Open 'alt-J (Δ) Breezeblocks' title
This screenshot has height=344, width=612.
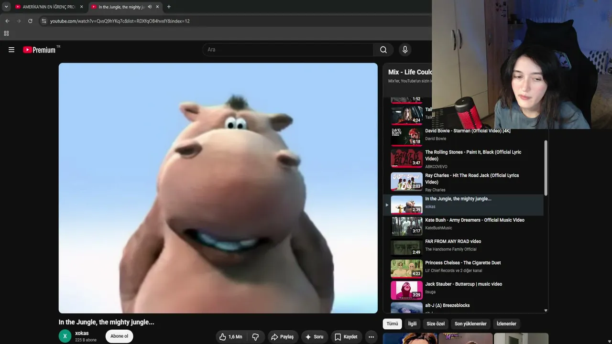[448, 305]
